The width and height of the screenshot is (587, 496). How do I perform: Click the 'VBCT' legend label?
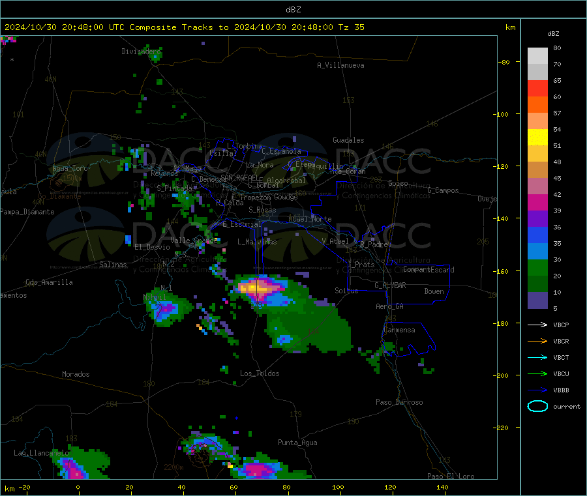point(561,357)
